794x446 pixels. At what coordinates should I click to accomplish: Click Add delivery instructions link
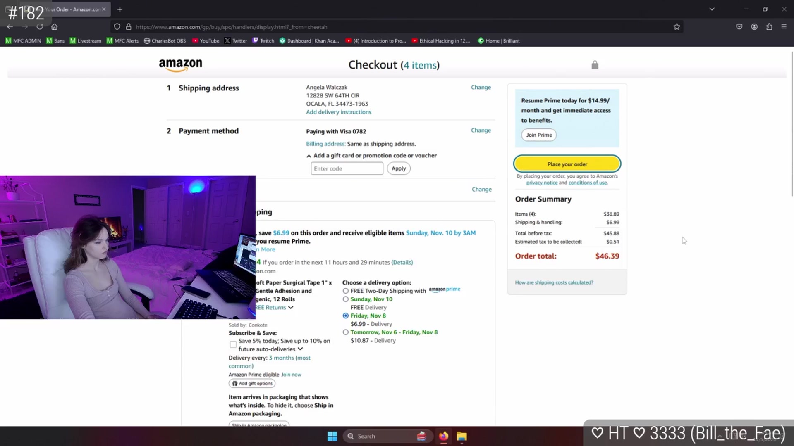pos(339,112)
